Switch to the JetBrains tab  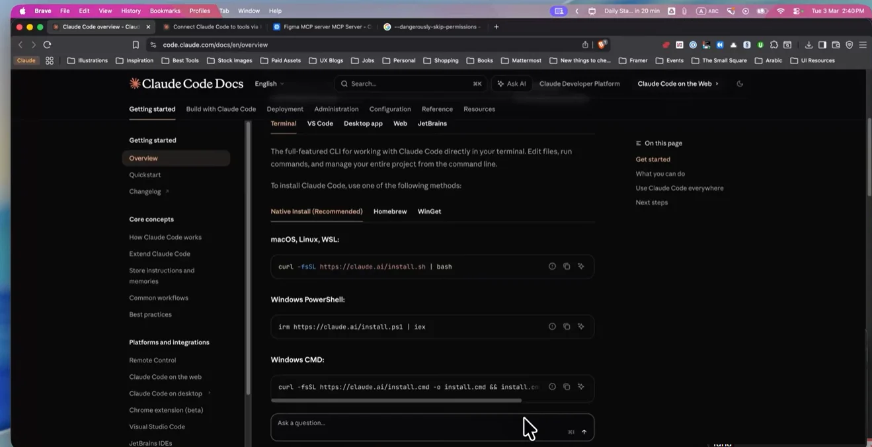[432, 124]
